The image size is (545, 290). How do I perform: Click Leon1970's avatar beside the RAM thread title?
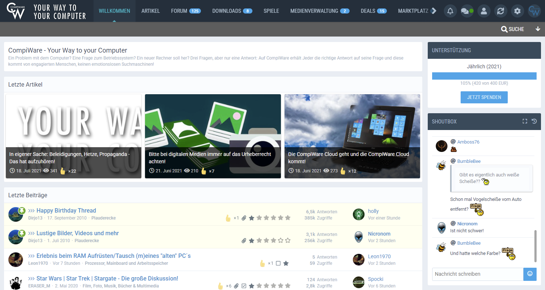pyautogui.click(x=16, y=260)
